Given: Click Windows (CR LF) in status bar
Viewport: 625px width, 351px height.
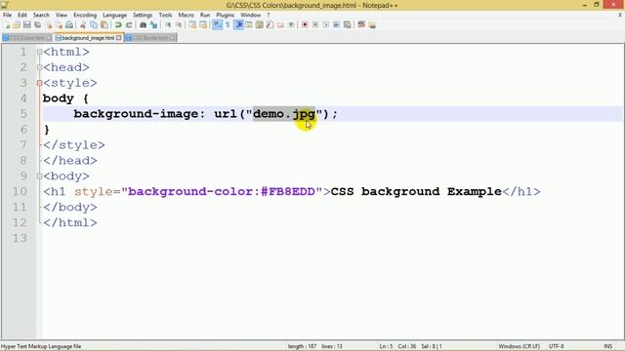Looking at the screenshot, I should [519, 346].
